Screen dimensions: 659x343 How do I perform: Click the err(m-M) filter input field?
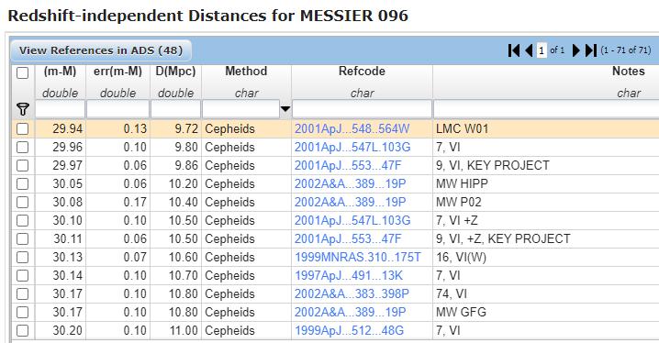(x=117, y=109)
